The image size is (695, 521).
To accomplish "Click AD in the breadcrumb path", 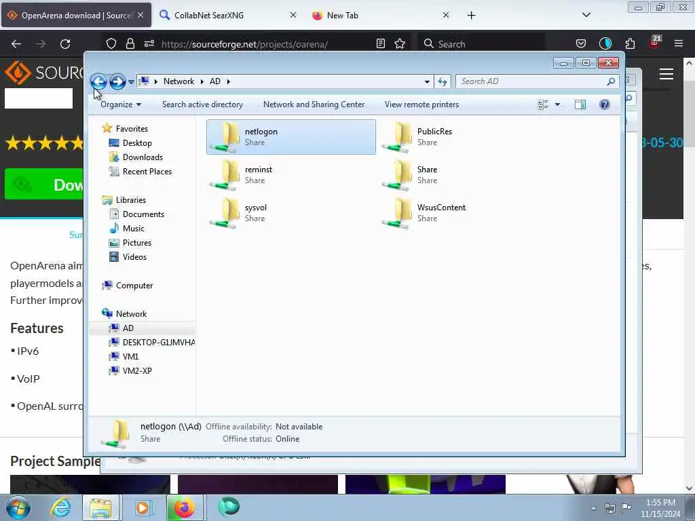I will tap(215, 81).
